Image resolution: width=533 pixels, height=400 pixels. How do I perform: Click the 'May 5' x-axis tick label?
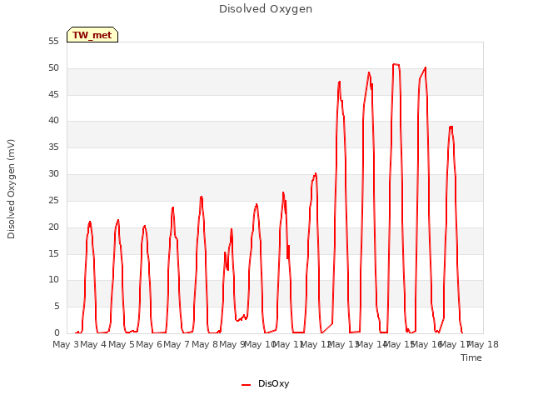121,344
